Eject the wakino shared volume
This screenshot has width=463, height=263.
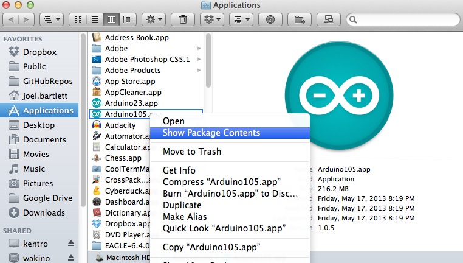tap(71, 258)
